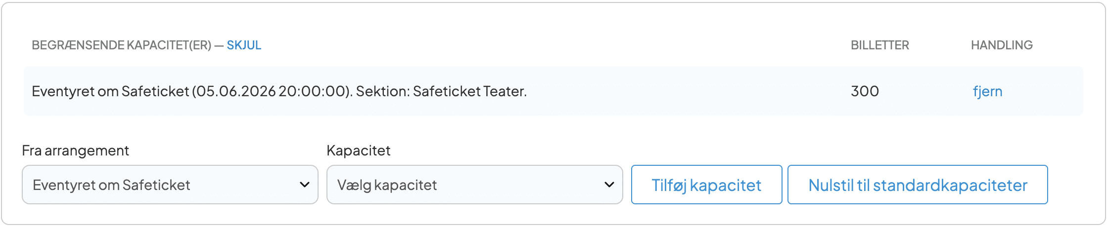Click the SKJUL link to hide capacities
This screenshot has height=226, width=1107.
pos(244,45)
